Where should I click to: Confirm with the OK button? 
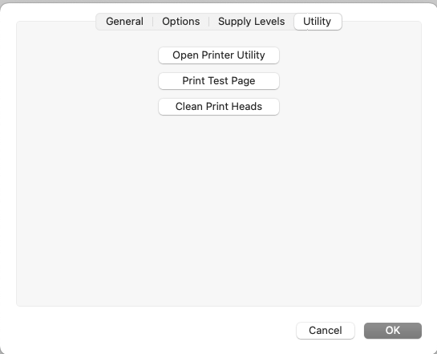pos(393,331)
